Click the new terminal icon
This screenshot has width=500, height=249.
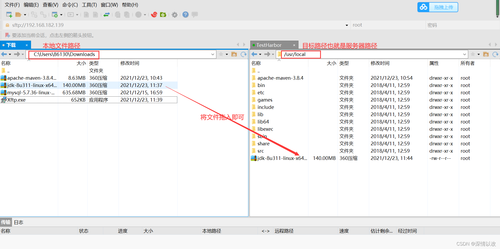click(71, 15)
